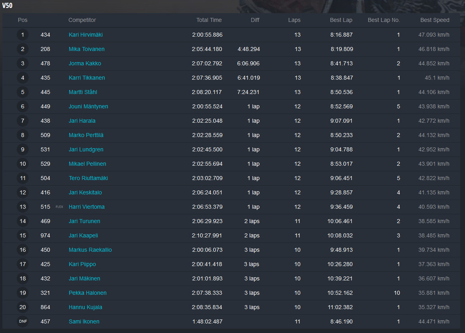465x333 pixels.
Task: View Markus Raekallio's lap details
Action: pyautogui.click(x=90, y=250)
